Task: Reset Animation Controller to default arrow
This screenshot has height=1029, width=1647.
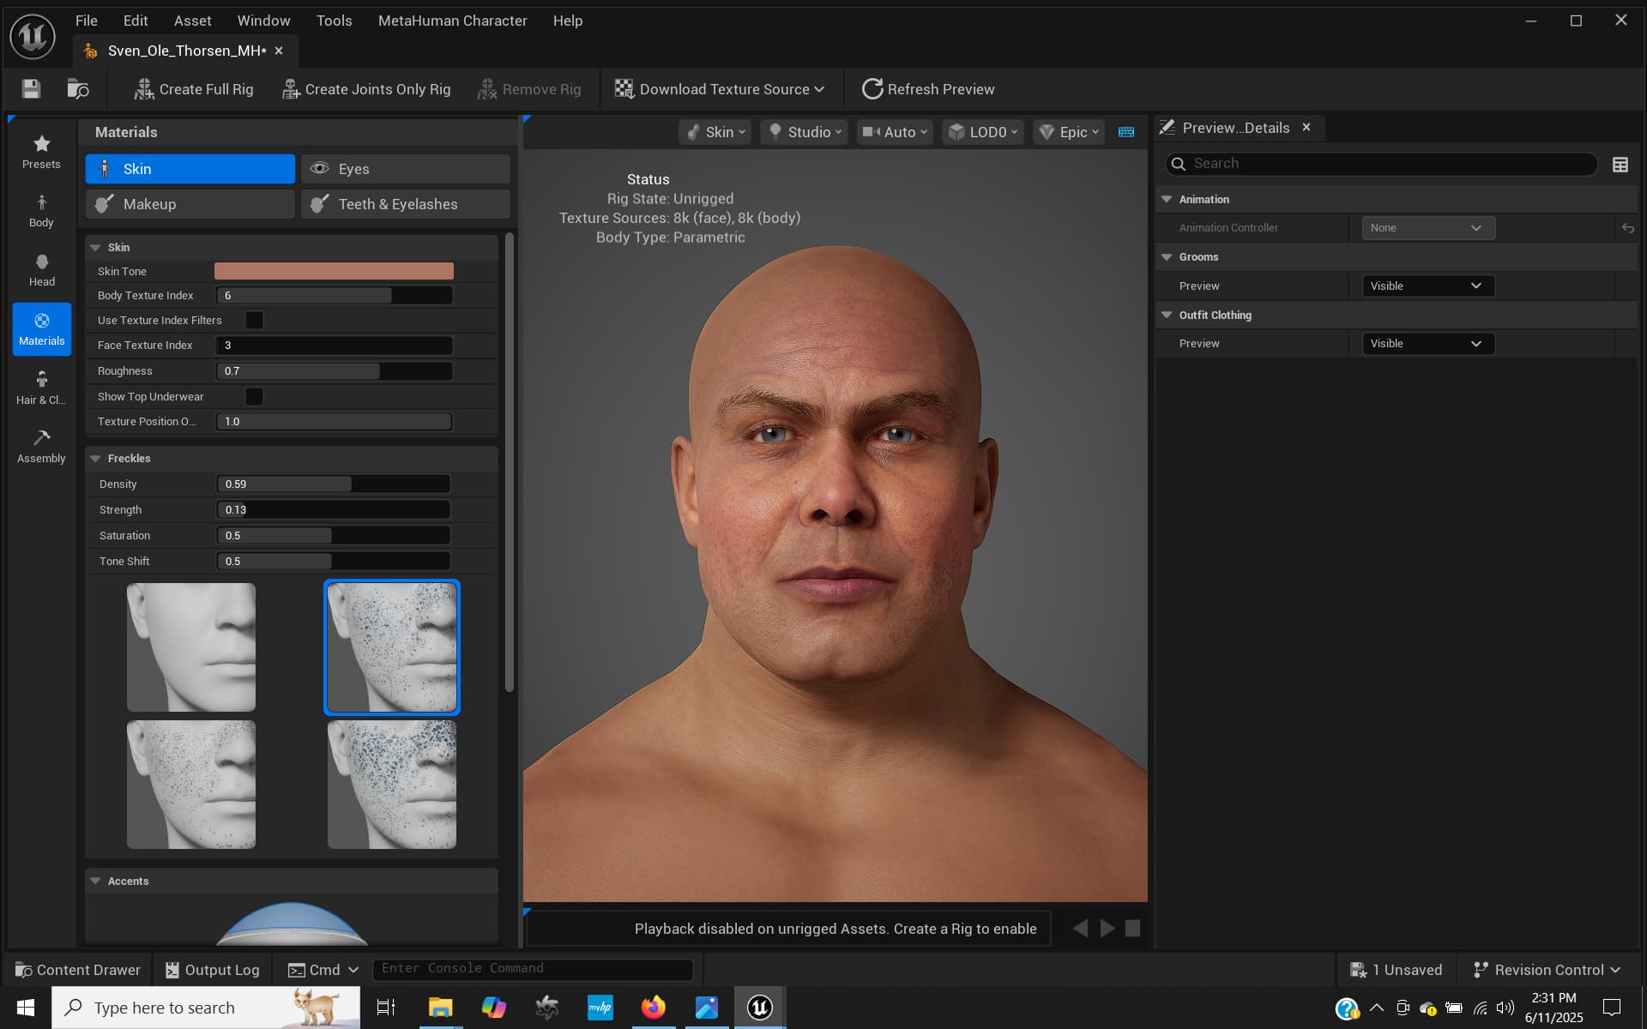Action: [1627, 228]
